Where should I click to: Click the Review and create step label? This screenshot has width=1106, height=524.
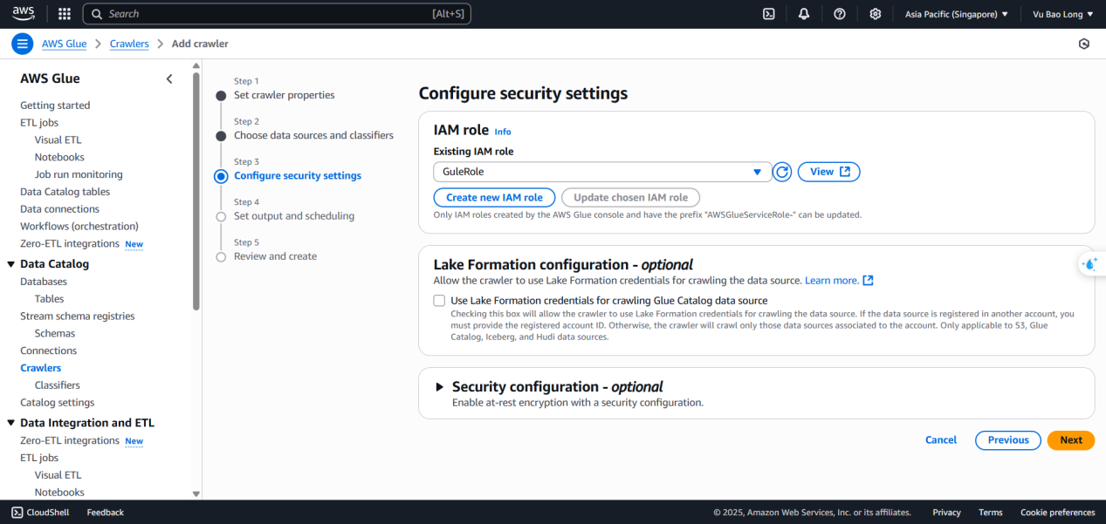(275, 256)
